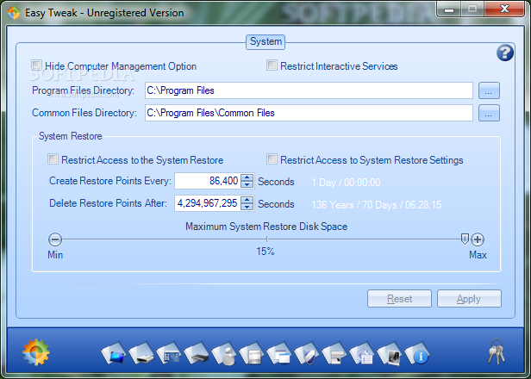Focus the Program Files Directory field
The width and height of the screenshot is (531, 379).
pyautogui.click(x=309, y=90)
